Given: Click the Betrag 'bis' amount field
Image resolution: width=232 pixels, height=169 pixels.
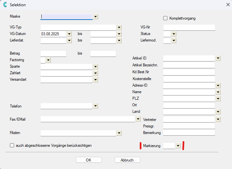Looking at the screenshot, I should coord(103,54).
